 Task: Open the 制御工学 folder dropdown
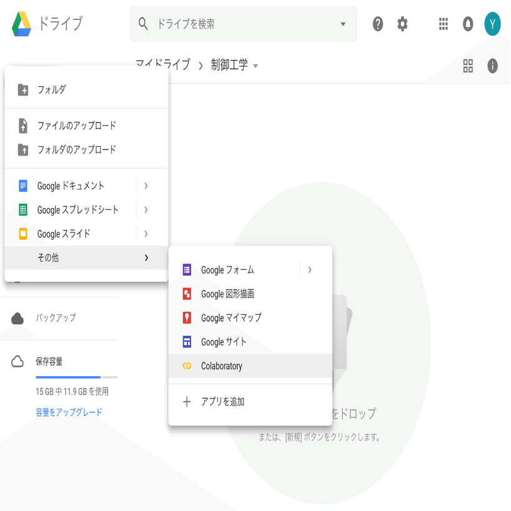255,66
